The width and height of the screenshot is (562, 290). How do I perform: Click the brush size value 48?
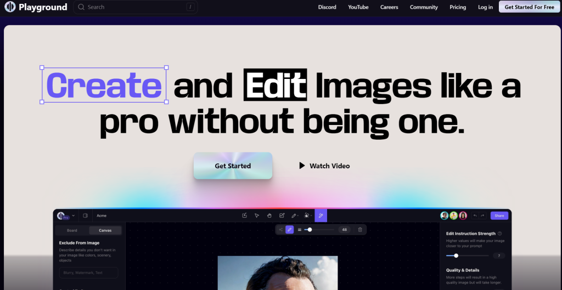(x=345, y=230)
